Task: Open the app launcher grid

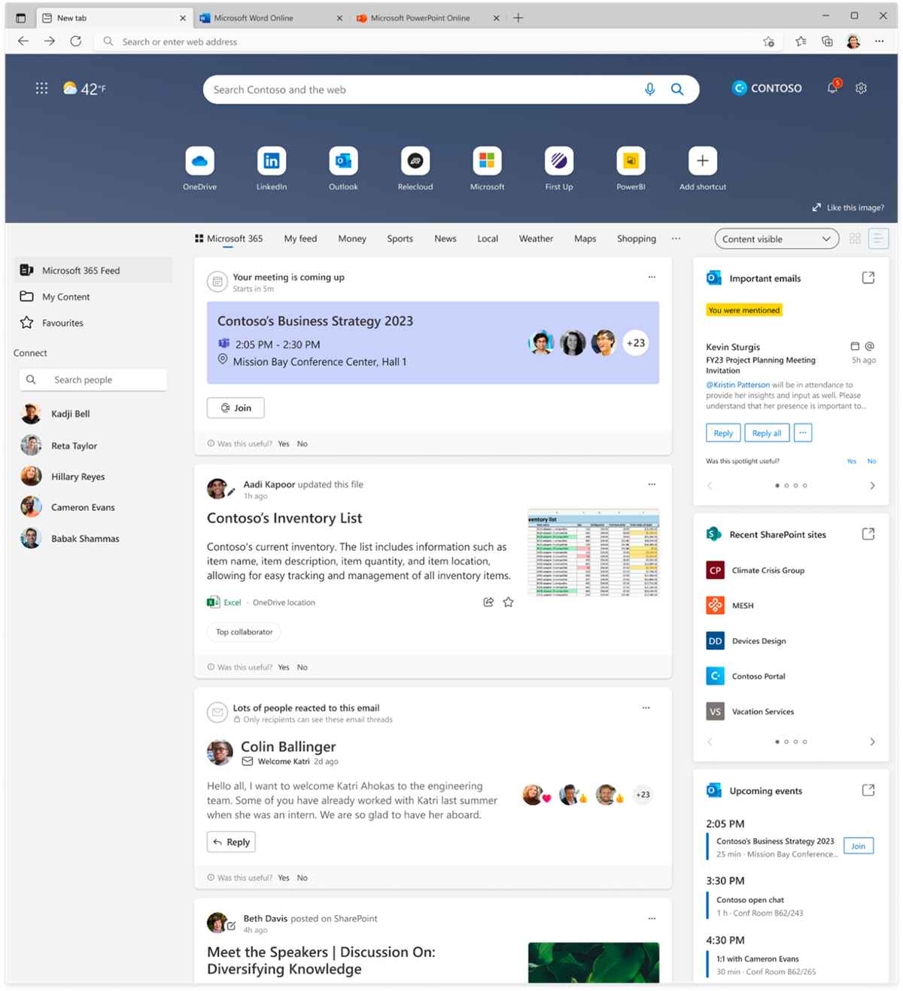Action: pos(41,89)
